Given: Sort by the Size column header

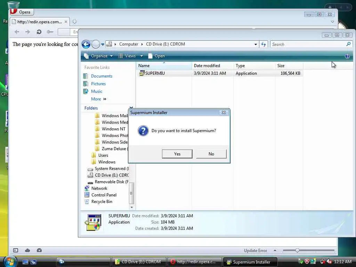Looking at the screenshot, I should (x=289, y=66).
